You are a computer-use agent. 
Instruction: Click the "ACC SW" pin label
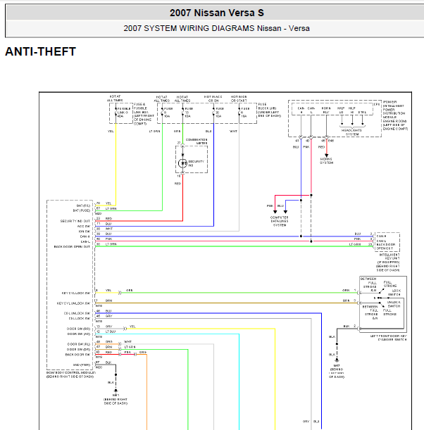pos(84,226)
